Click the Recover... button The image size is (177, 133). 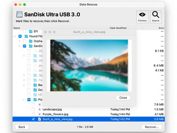coord(152,127)
